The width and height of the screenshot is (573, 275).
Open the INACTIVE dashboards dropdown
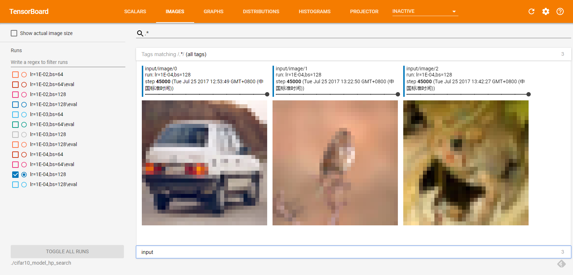[425, 11]
